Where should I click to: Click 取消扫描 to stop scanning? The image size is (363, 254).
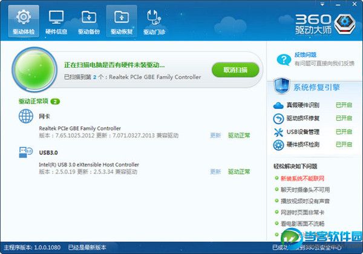[235, 70]
